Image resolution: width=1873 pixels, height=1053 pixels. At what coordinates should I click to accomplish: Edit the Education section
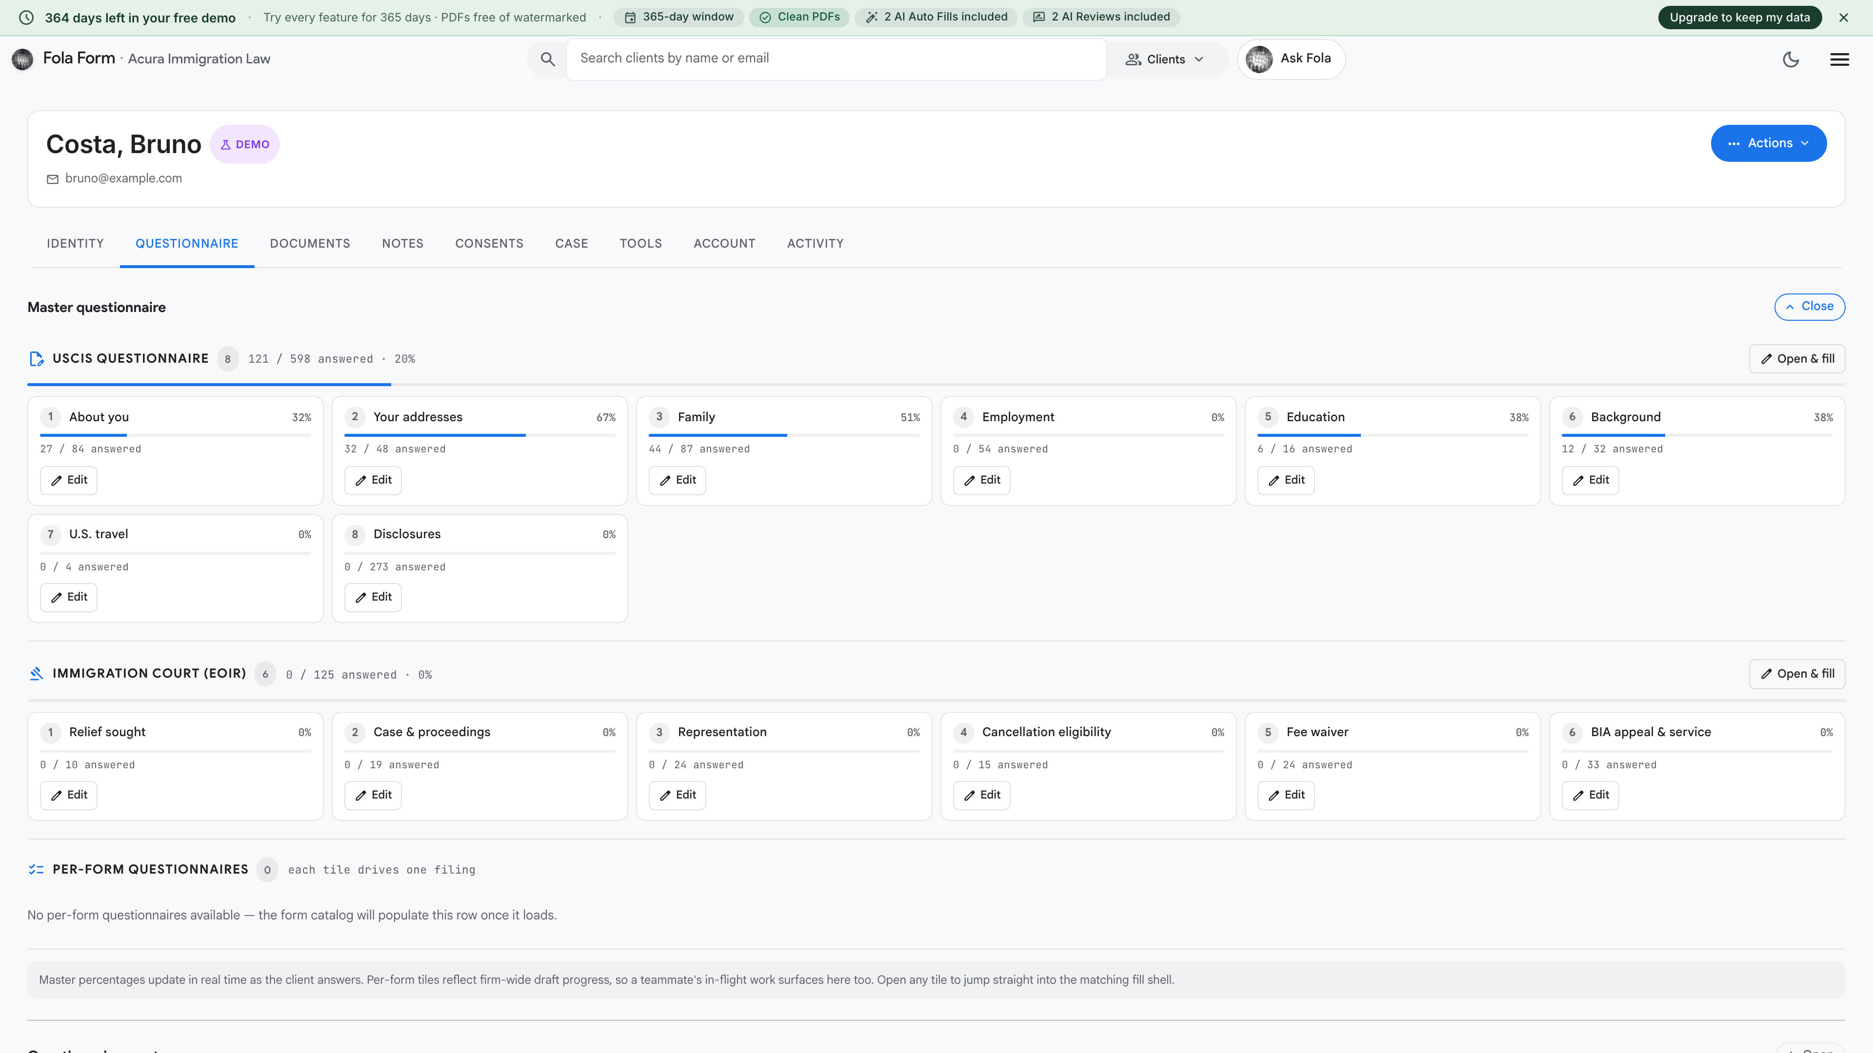[1286, 480]
